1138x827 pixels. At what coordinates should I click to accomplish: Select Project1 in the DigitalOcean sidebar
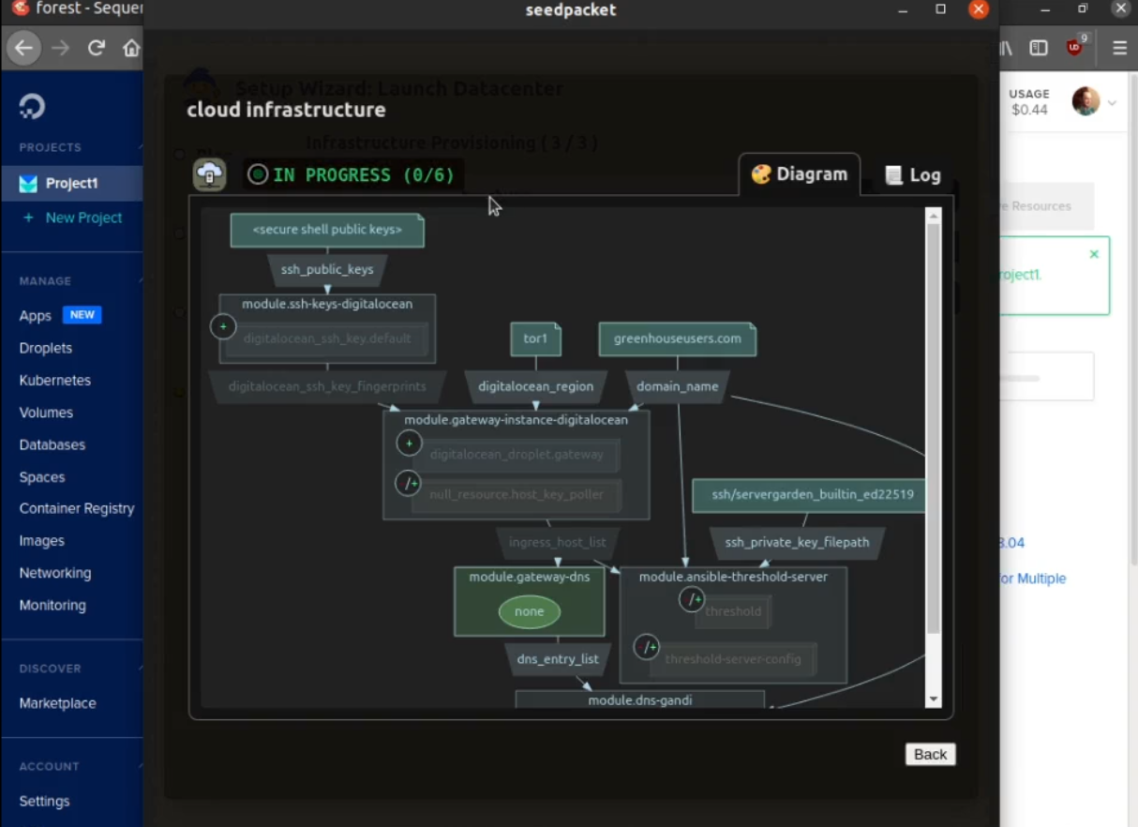72,184
